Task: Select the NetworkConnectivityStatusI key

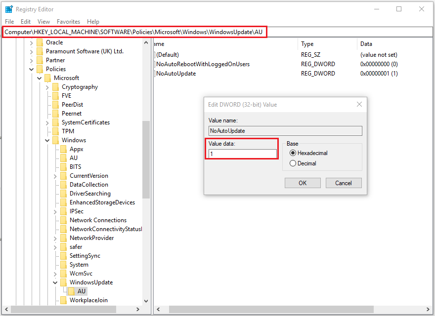Action: 106,229
